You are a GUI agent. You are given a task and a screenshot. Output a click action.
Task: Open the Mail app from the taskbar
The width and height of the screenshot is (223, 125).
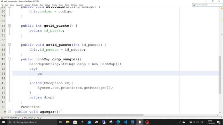[89, 122]
